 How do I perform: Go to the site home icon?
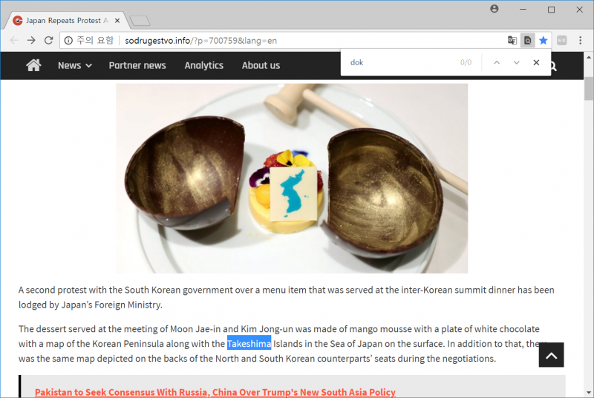[x=33, y=65]
